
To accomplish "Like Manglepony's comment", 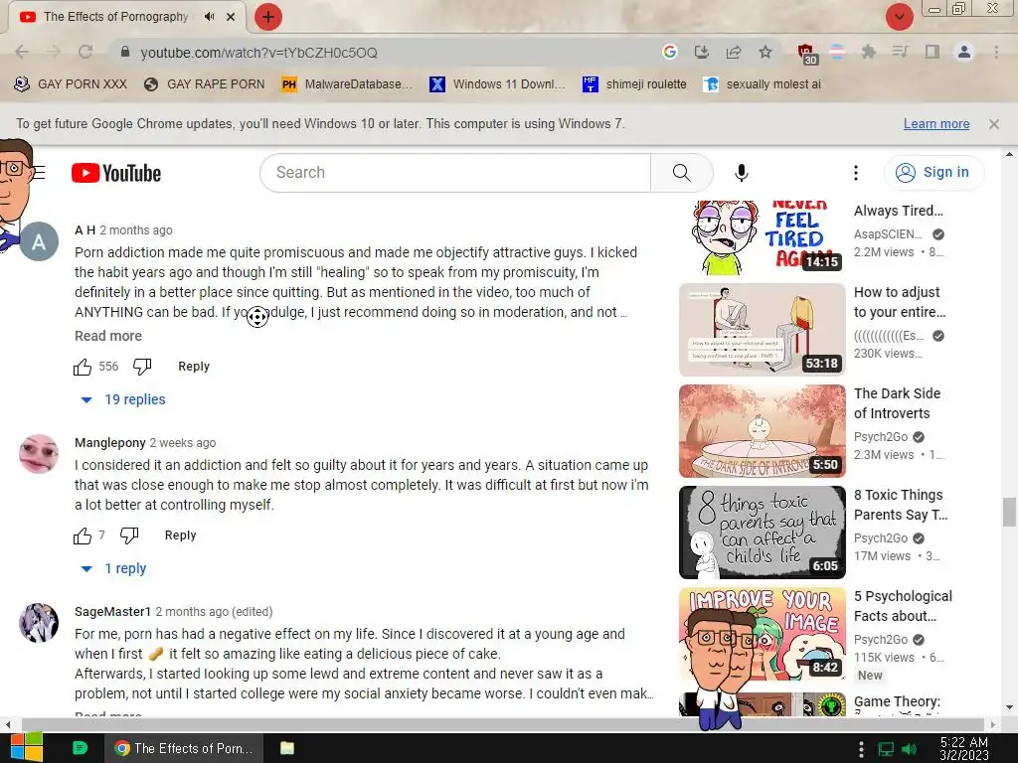I will click(x=83, y=535).
